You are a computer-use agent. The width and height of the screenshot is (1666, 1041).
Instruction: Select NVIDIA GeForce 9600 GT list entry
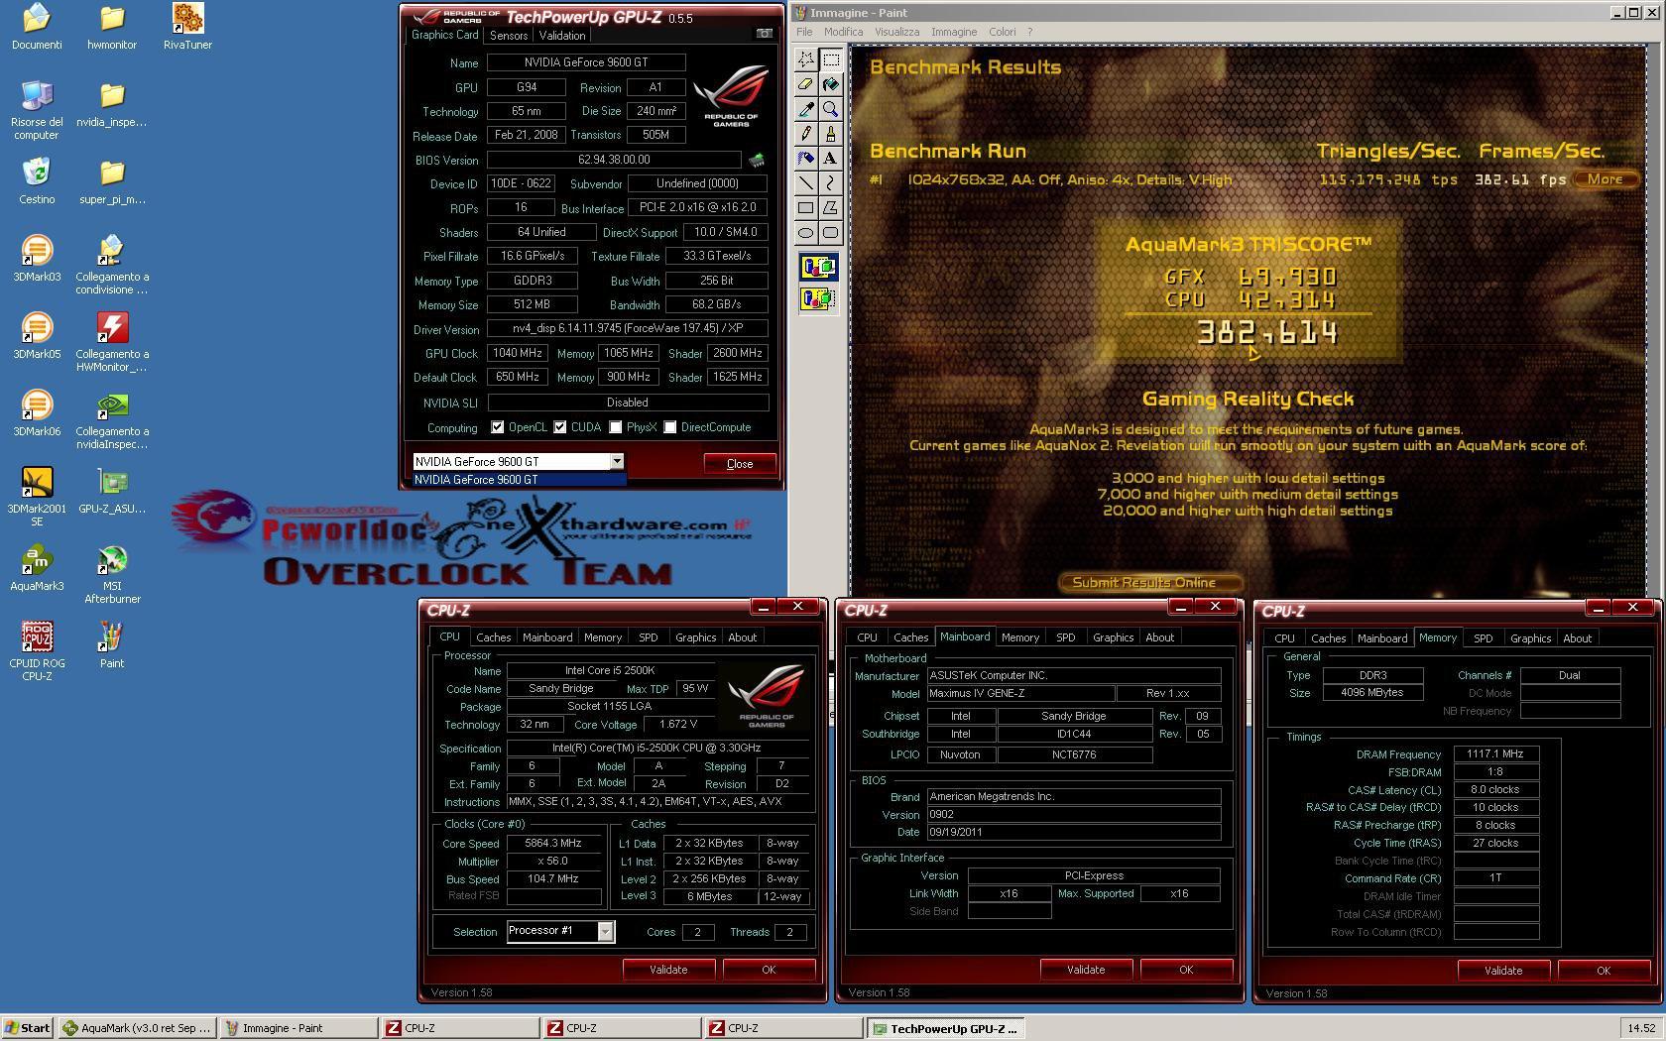click(x=520, y=480)
